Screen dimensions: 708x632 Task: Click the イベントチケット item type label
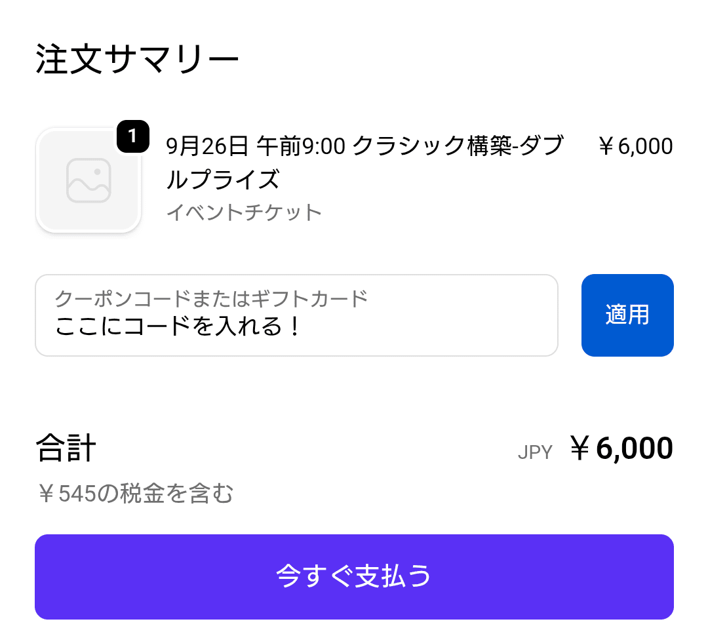click(x=243, y=211)
